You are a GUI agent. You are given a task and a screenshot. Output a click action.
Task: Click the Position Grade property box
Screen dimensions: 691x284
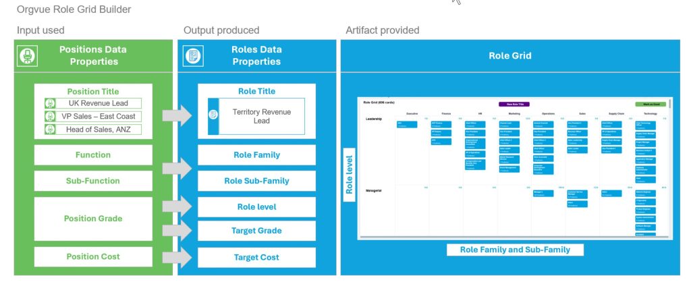pyautogui.click(x=93, y=219)
